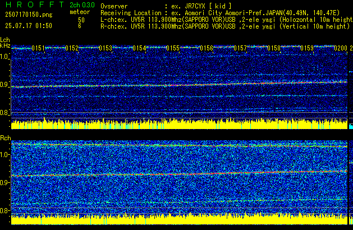
Task: Click the Lch channel label
Action: [5, 40]
